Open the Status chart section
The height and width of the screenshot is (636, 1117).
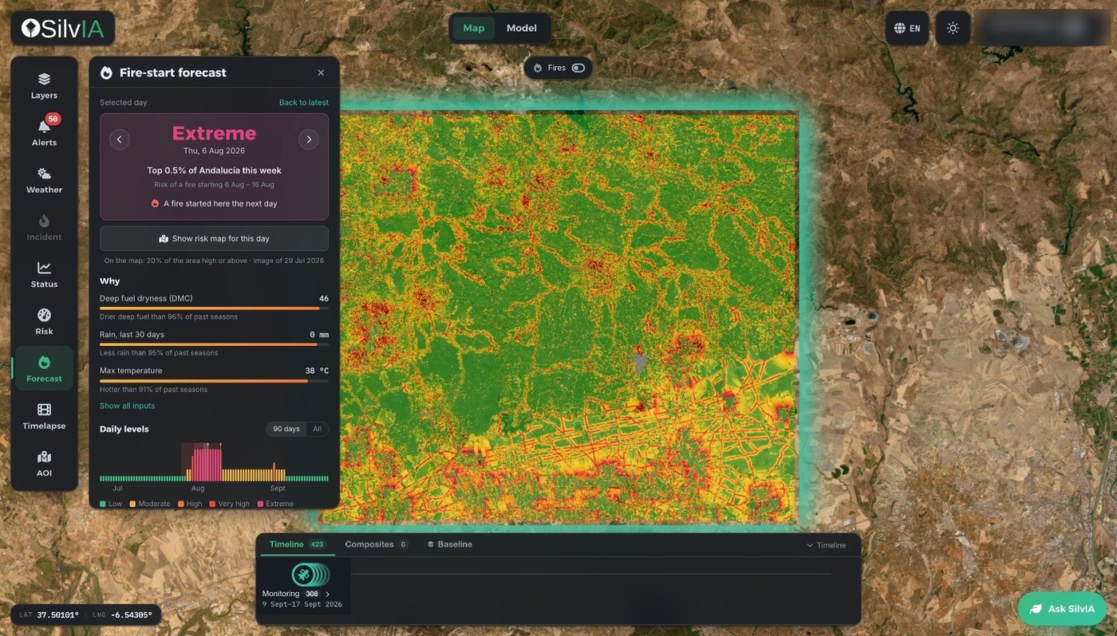click(44, 274)
